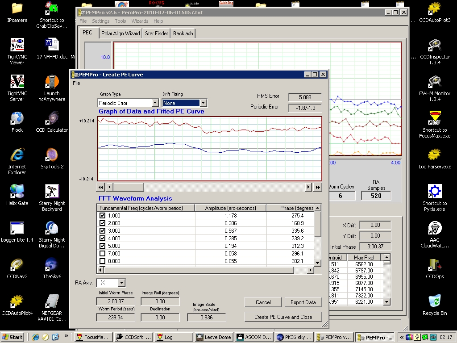
Task: Check the 7.000 frequency checkbox
Action: coord(102,254)
